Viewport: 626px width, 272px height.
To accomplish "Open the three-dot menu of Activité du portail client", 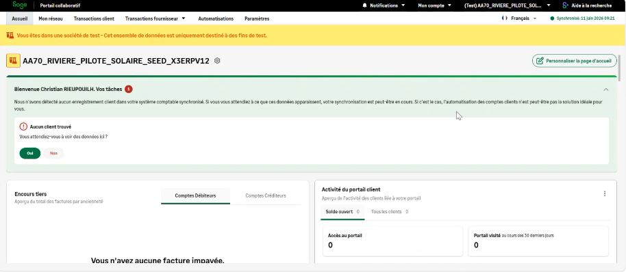I will point(605,193).
